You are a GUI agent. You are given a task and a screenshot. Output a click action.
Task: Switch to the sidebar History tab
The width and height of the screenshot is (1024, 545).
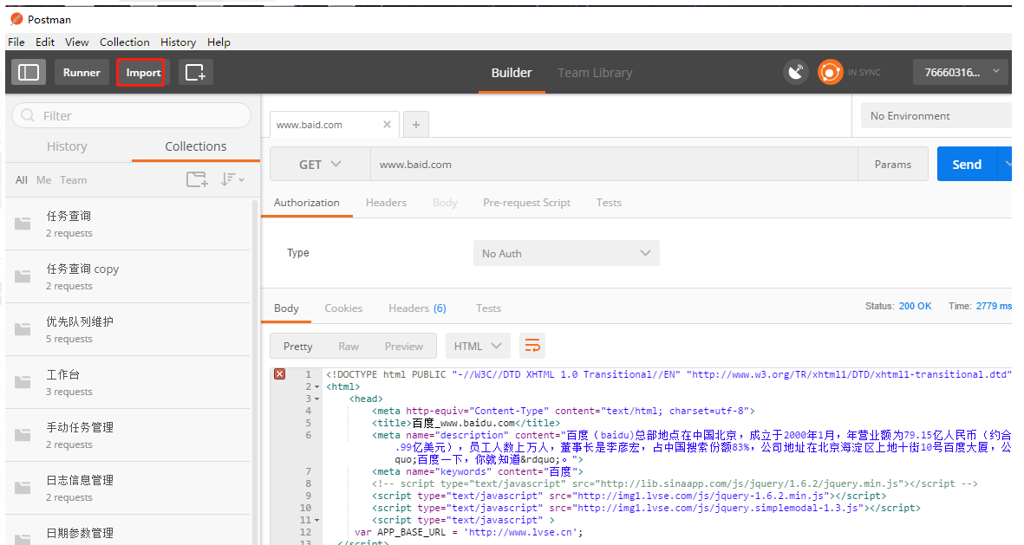(67, 146)
